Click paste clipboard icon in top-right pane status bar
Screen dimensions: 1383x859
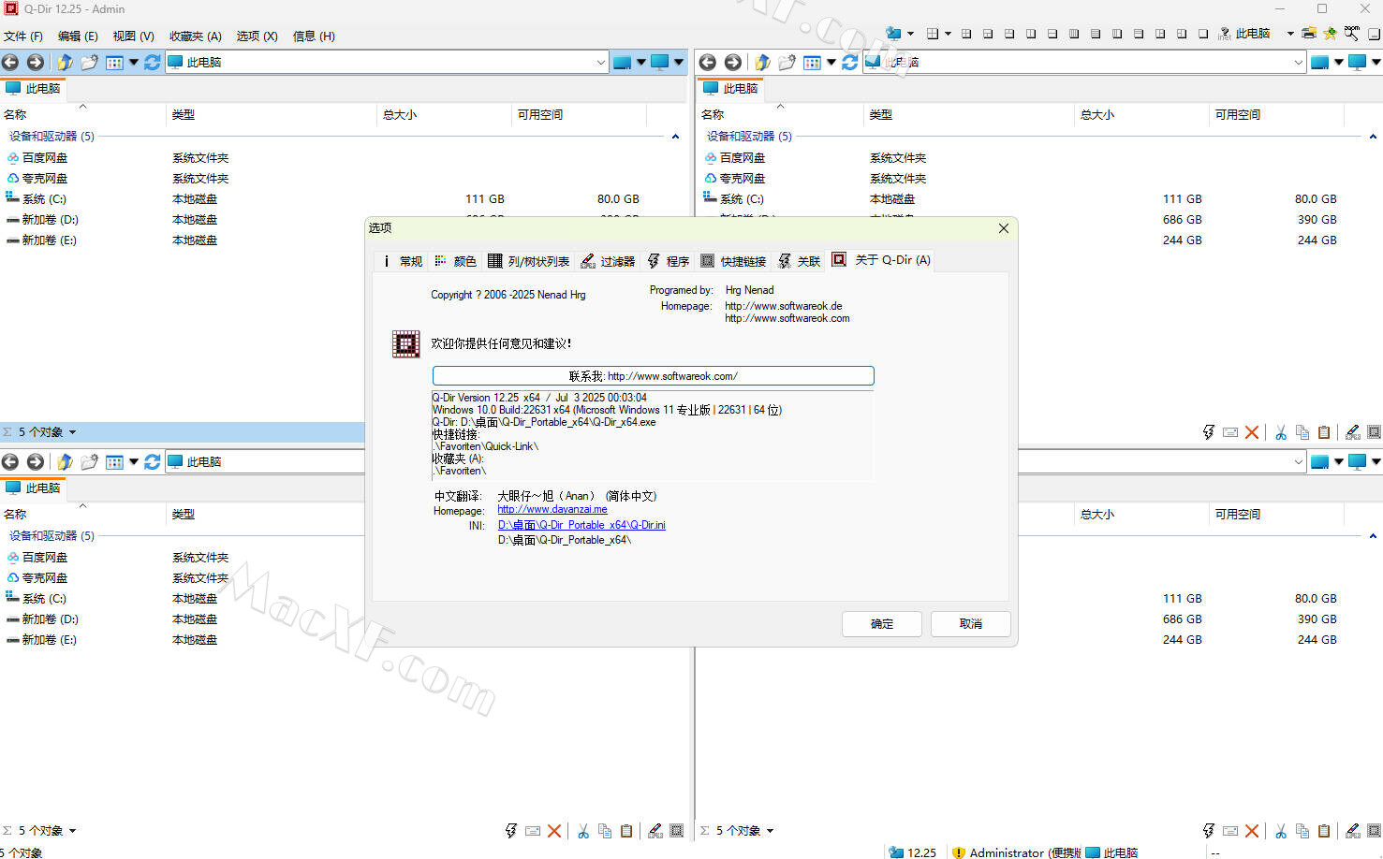pos(1324,432)
